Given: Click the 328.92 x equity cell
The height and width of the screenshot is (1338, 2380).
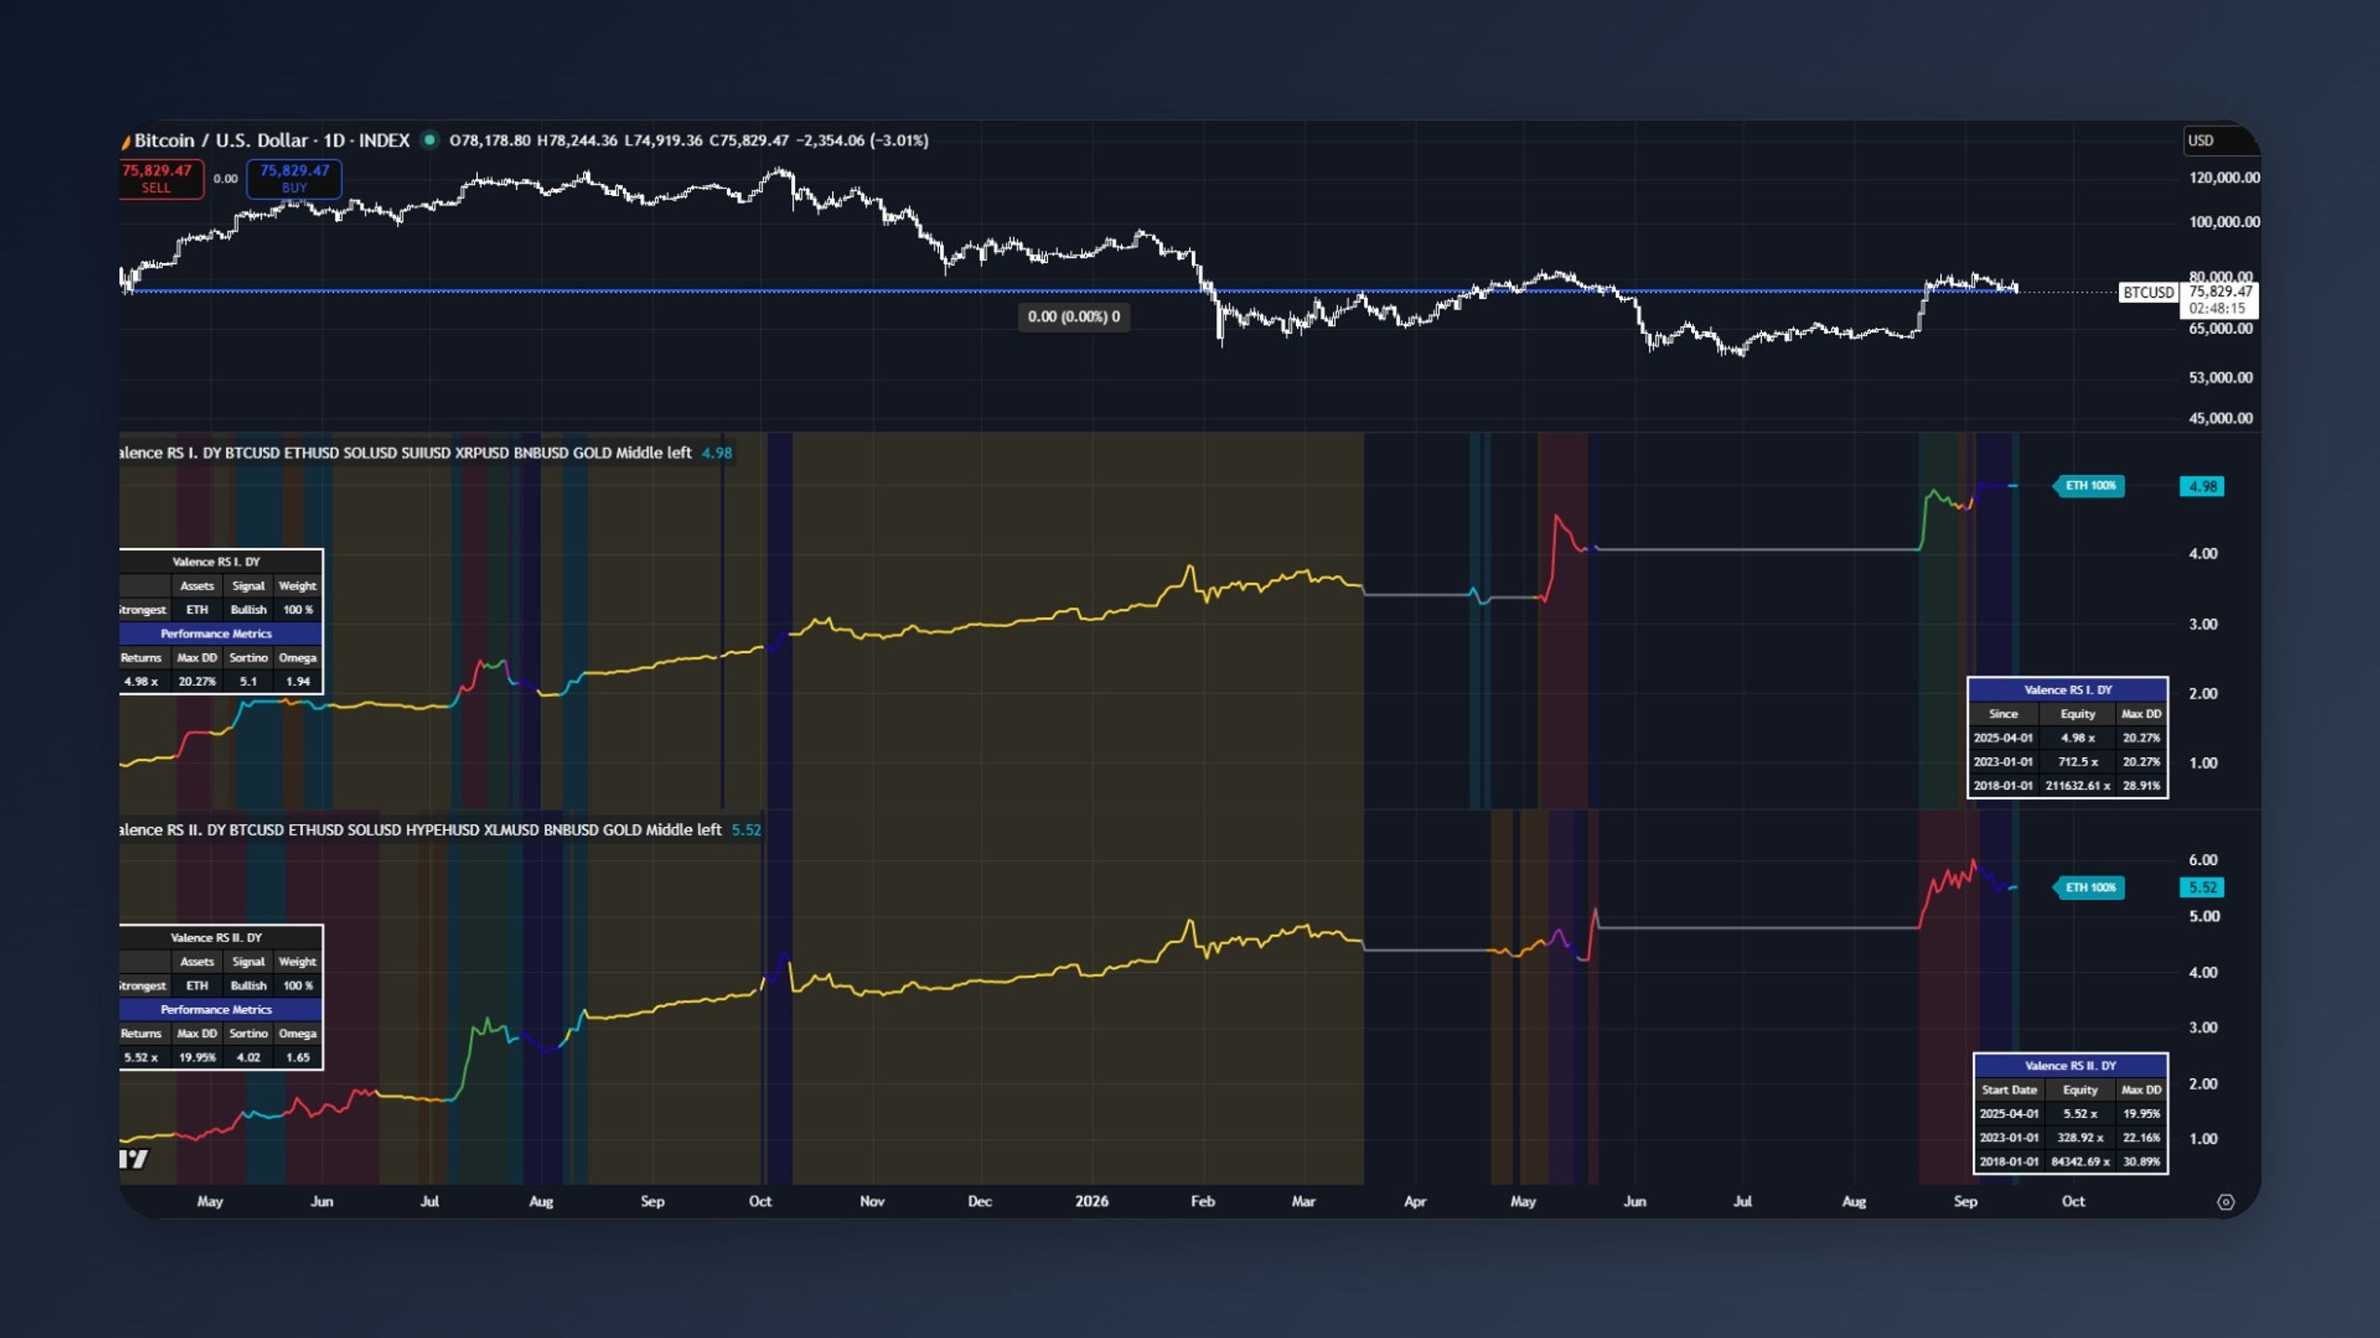Looking at the screenshot, I should 2080,1138.
